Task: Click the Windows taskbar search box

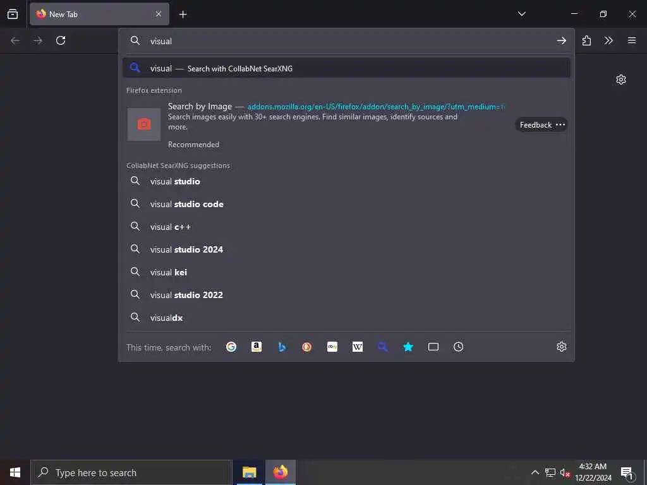Action: (131, 472)
